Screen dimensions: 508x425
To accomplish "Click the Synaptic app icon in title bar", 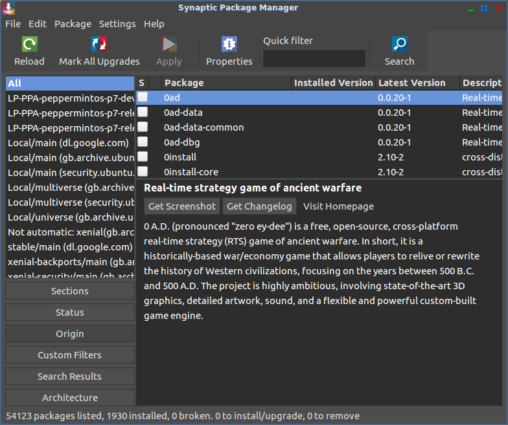I will pyautogui.click(x=8, y=8).
